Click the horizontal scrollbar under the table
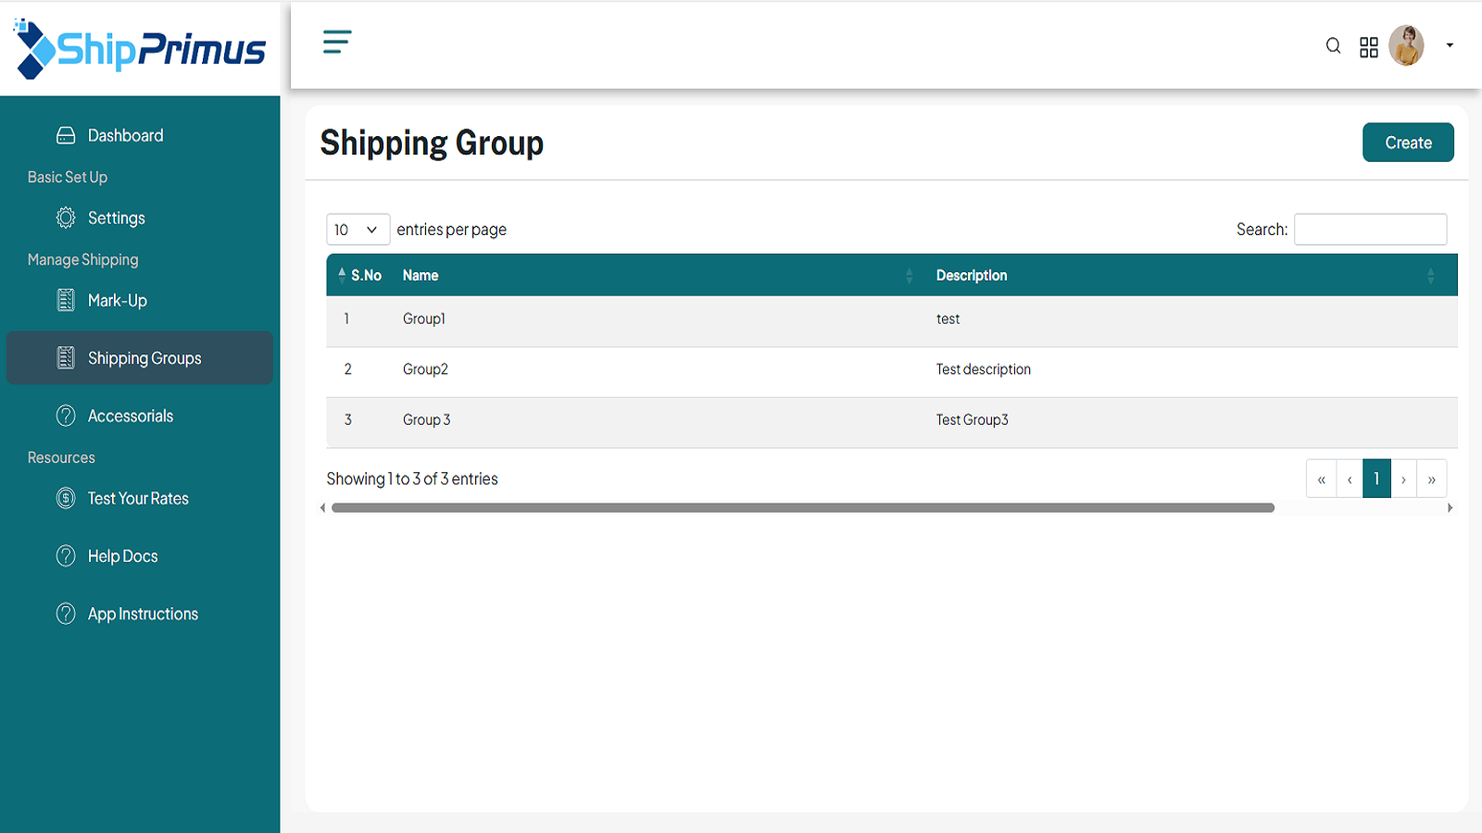The width and height of the screenshot is (1482, 833). (803, 508)
